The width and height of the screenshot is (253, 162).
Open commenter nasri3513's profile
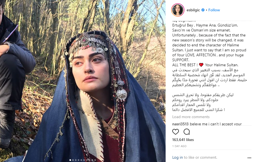pos(180,124)
